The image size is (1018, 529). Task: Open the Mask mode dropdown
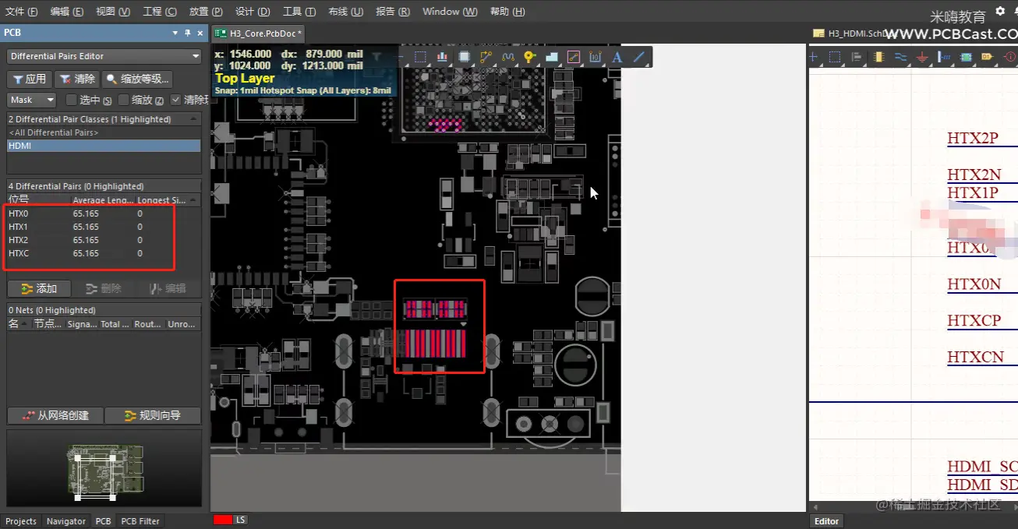(32, 100)
